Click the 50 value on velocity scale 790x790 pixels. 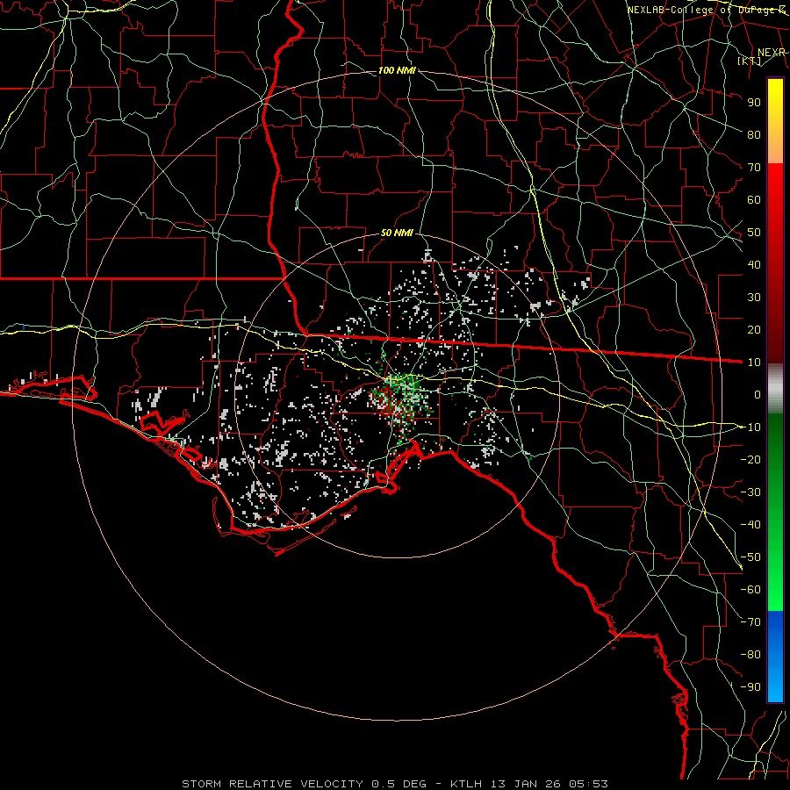[x=754, y=233]
